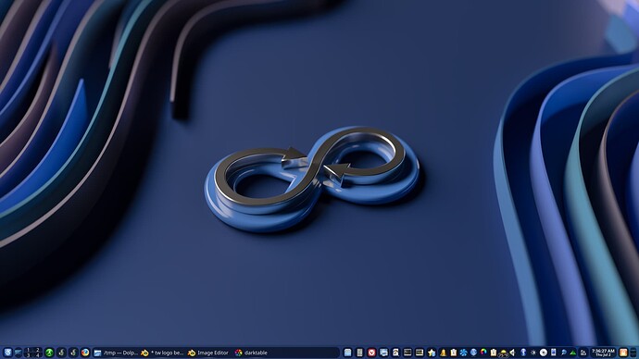
Task: Activate the Image Editor taskbar window
Action: [208, 353]
